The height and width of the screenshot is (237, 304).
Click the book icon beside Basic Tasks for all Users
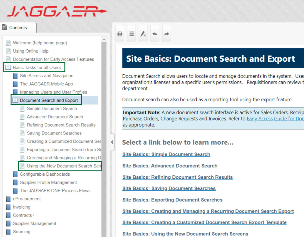(8, 67)
